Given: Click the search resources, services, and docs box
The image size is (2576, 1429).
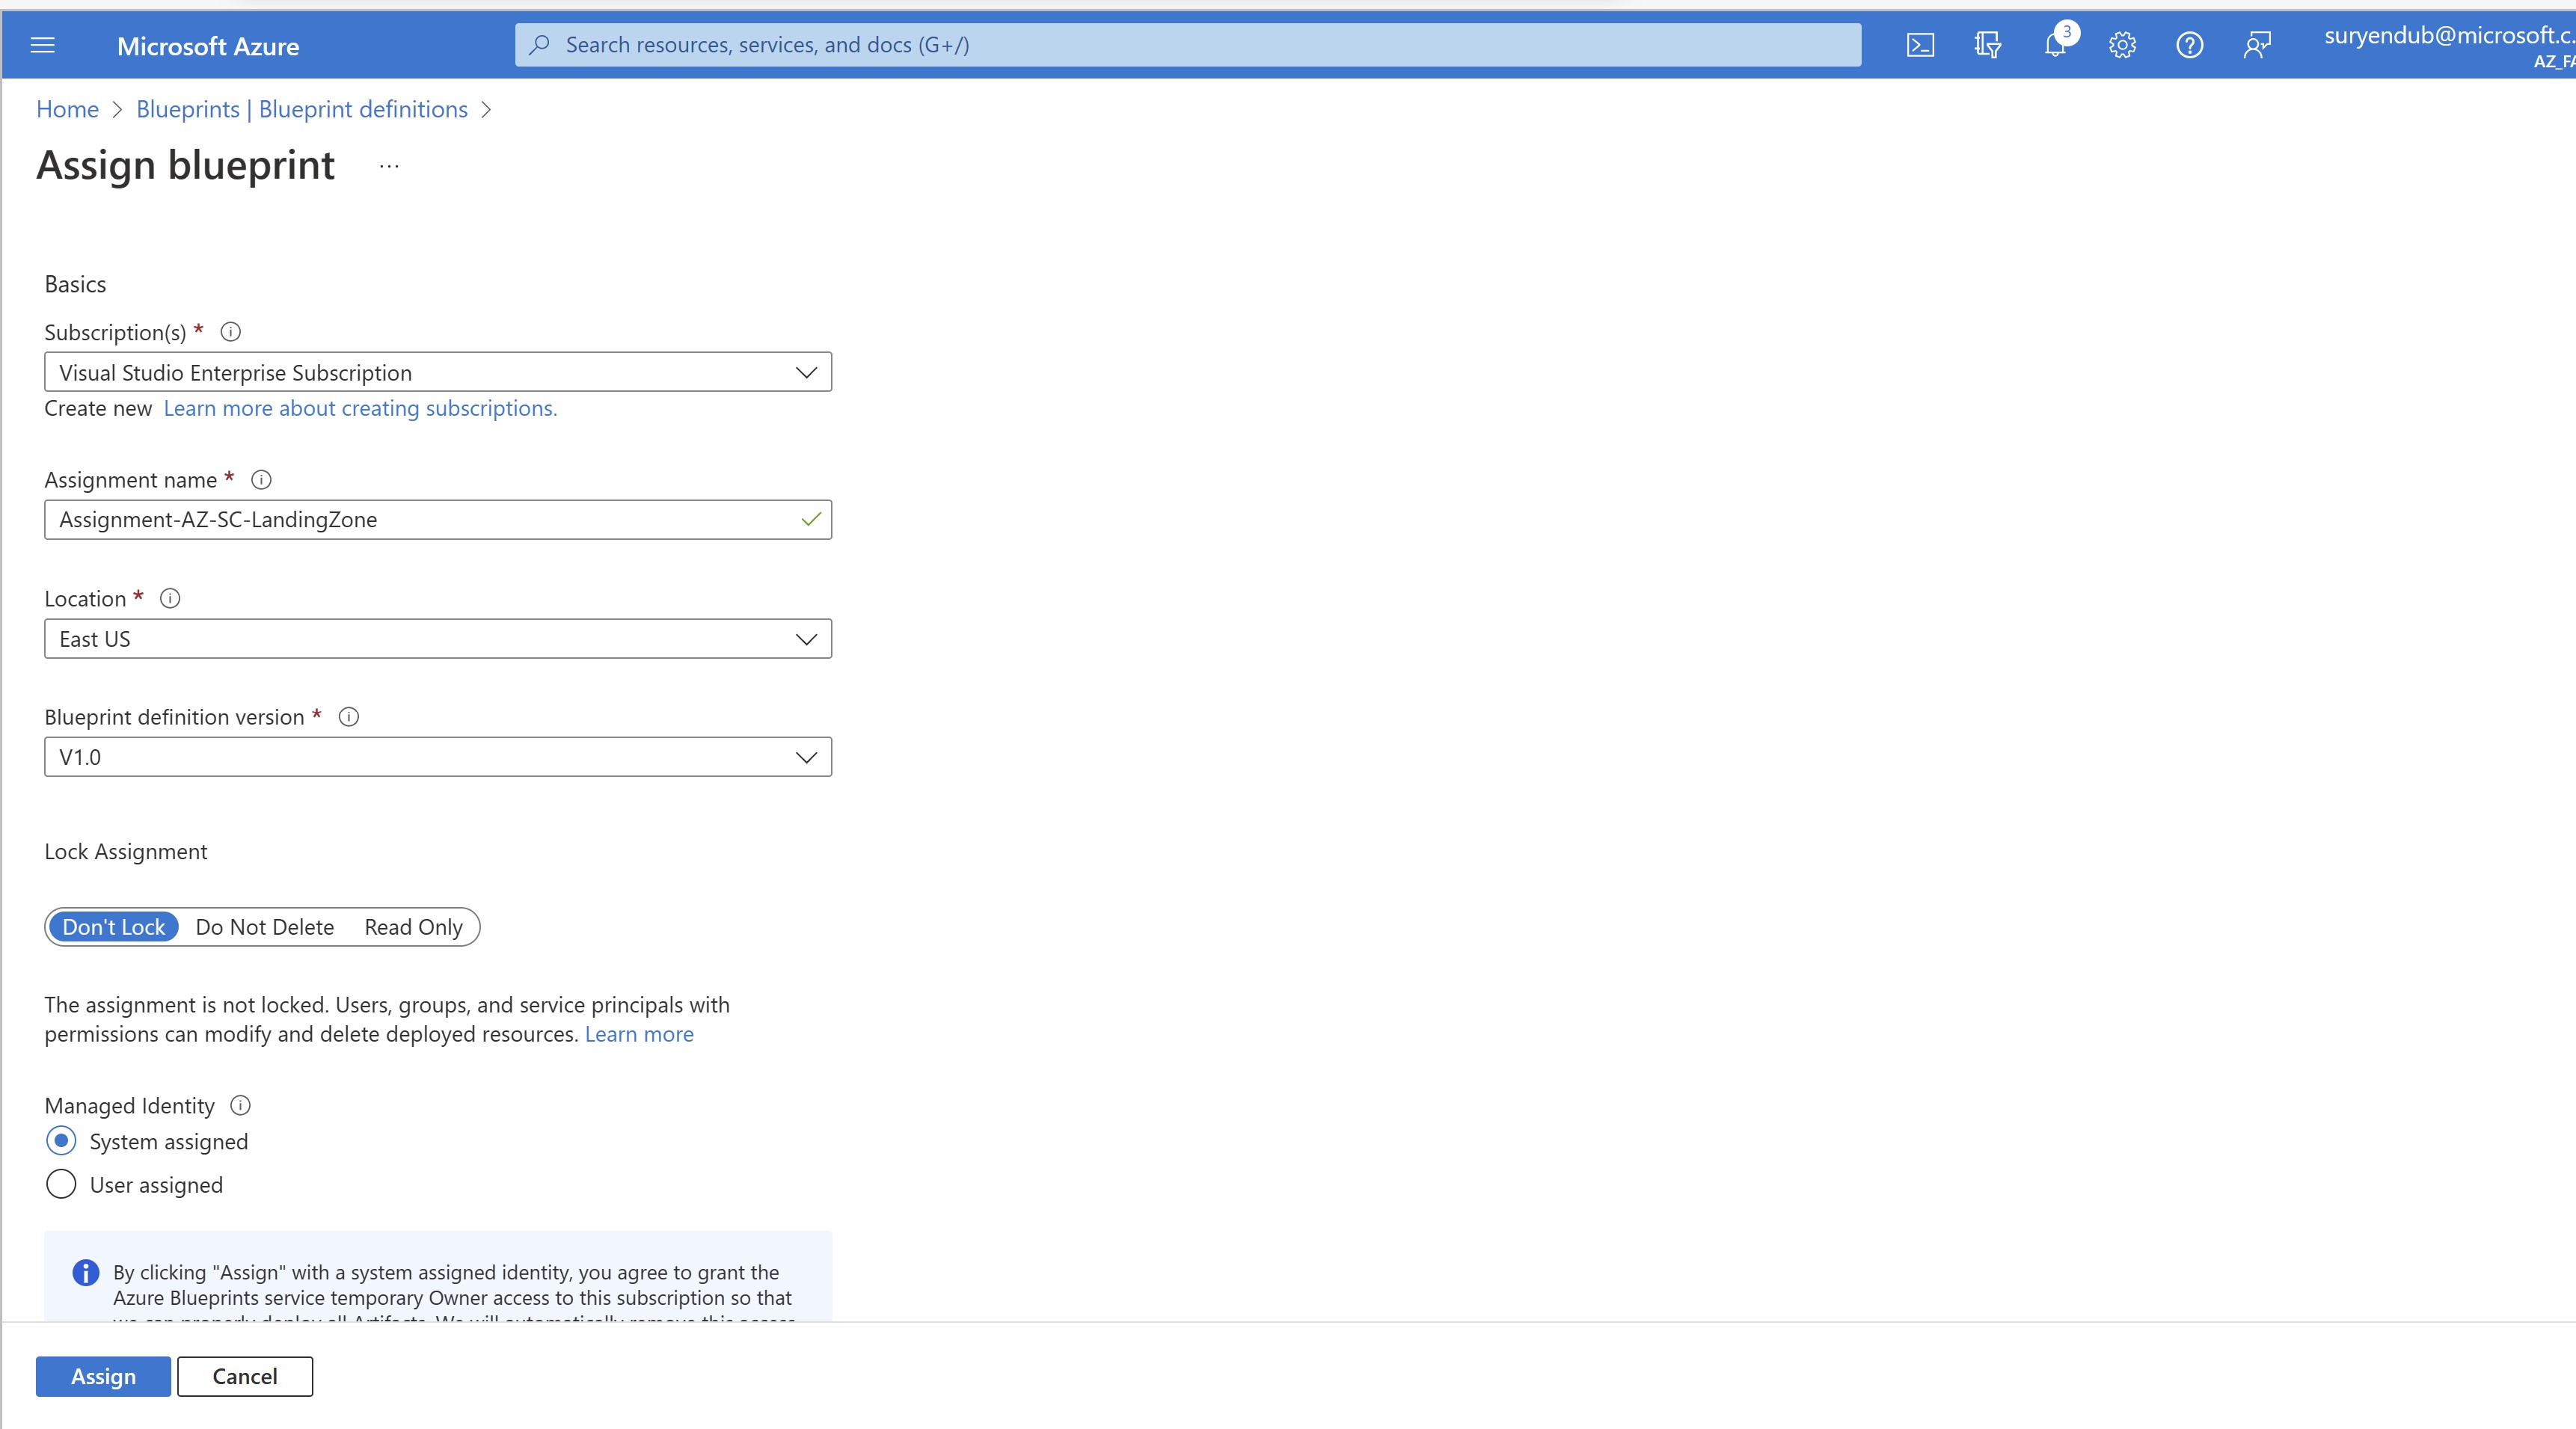Looking at the screenshot, I should tap(1188, 45).
